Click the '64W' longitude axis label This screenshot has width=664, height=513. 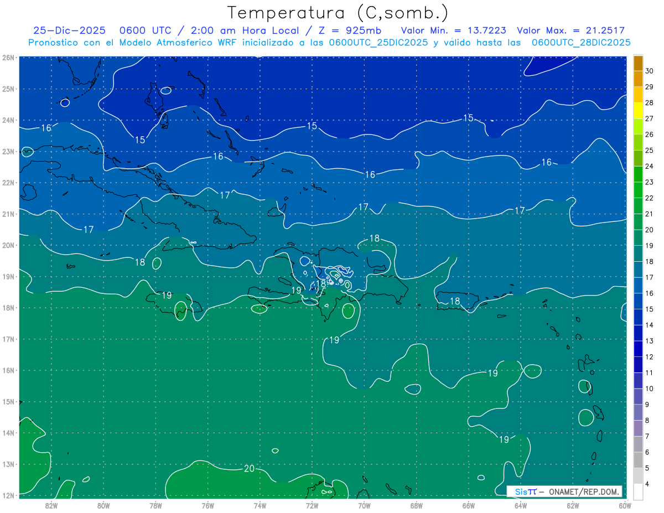[521, 505]
